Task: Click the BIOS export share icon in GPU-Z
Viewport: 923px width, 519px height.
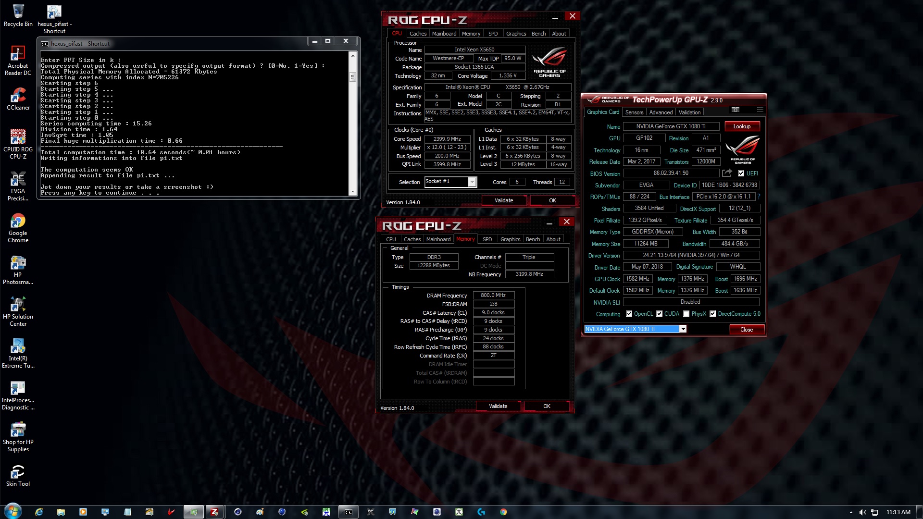Action: pyautogui.click(x=727, y=173)
